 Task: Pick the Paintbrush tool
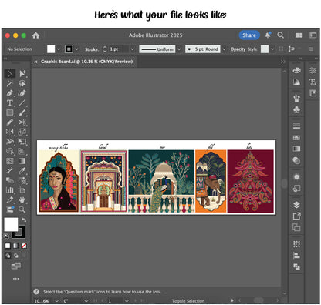pyautogui.click(x=22, y=112)
